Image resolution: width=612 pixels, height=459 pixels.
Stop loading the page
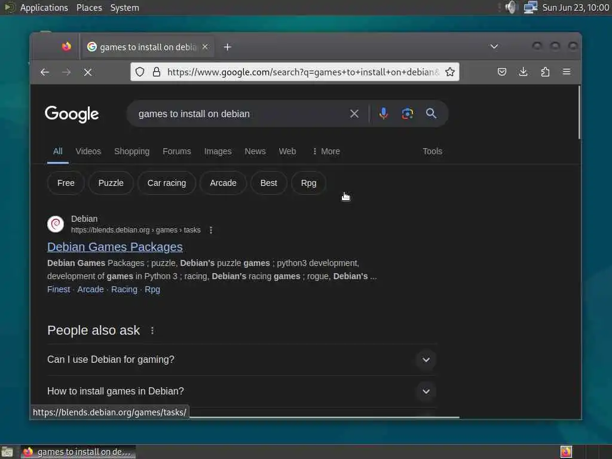click(88, 72)
